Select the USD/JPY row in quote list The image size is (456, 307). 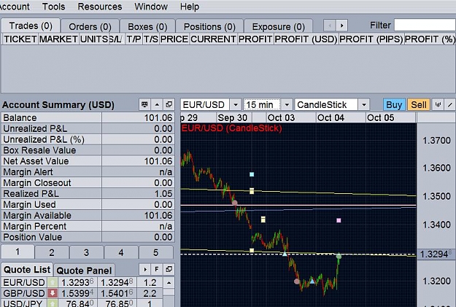coord(82,303)
